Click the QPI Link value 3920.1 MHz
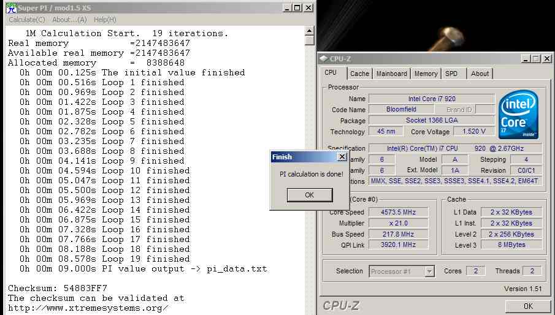Viewport: 555px width, 315px height. pos(398,245)
